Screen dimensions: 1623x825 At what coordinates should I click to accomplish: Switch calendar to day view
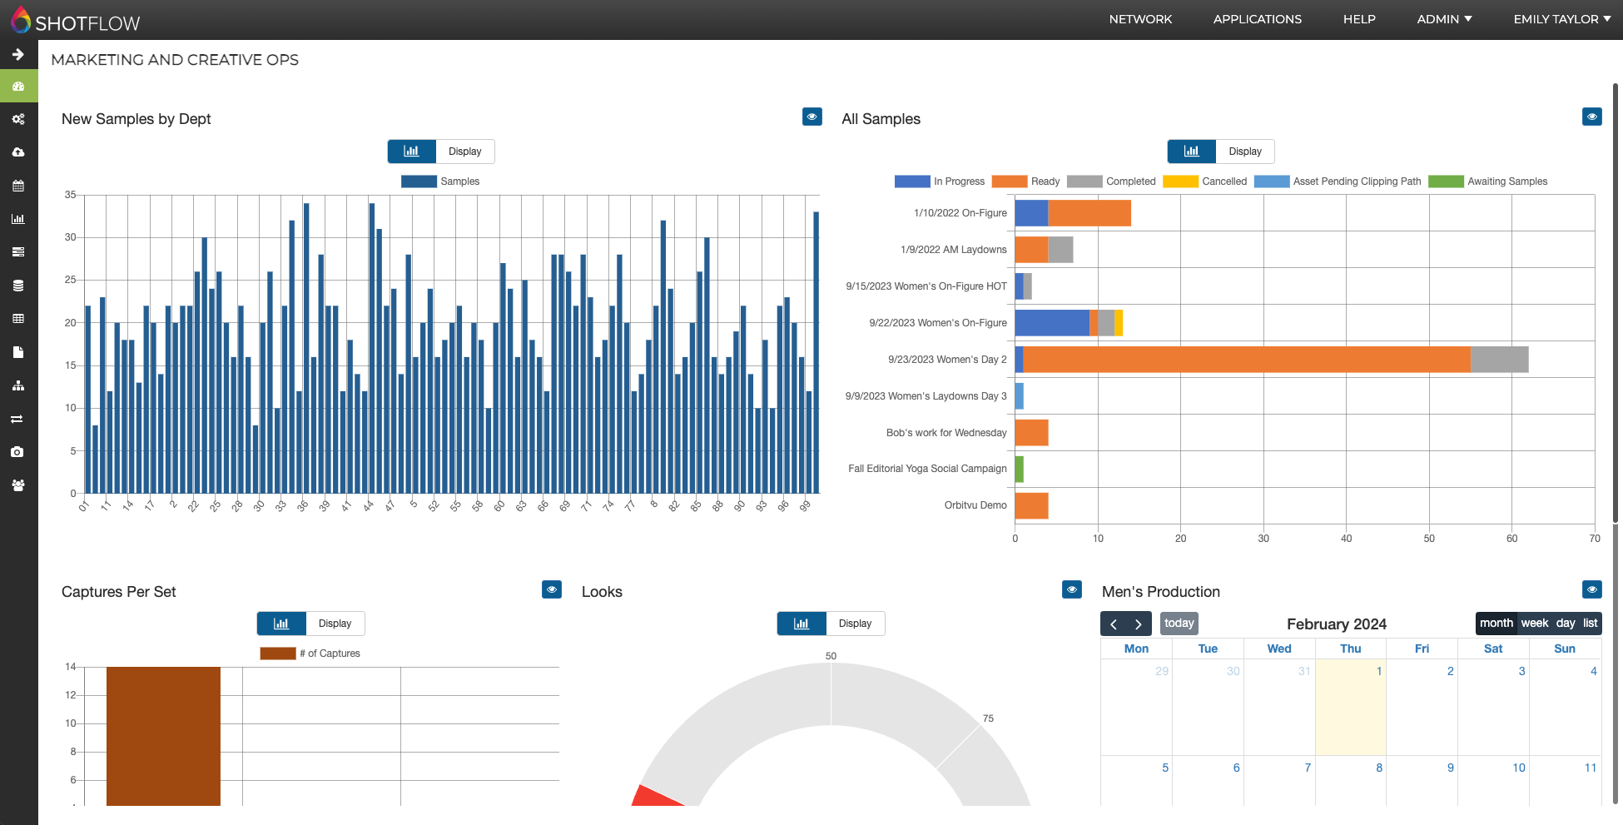click(x=1566, y=624)
